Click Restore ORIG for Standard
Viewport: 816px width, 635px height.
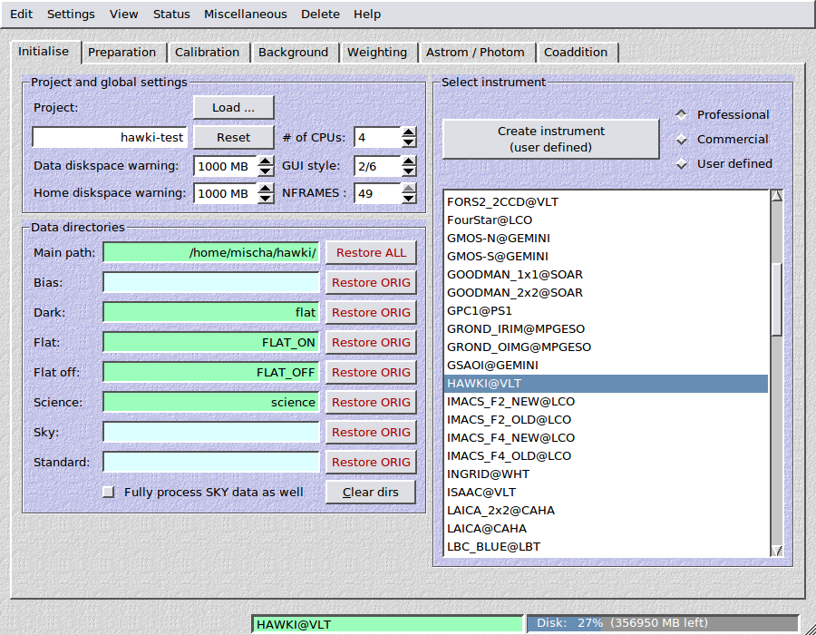pyautogui.click(x=371, y=463)
